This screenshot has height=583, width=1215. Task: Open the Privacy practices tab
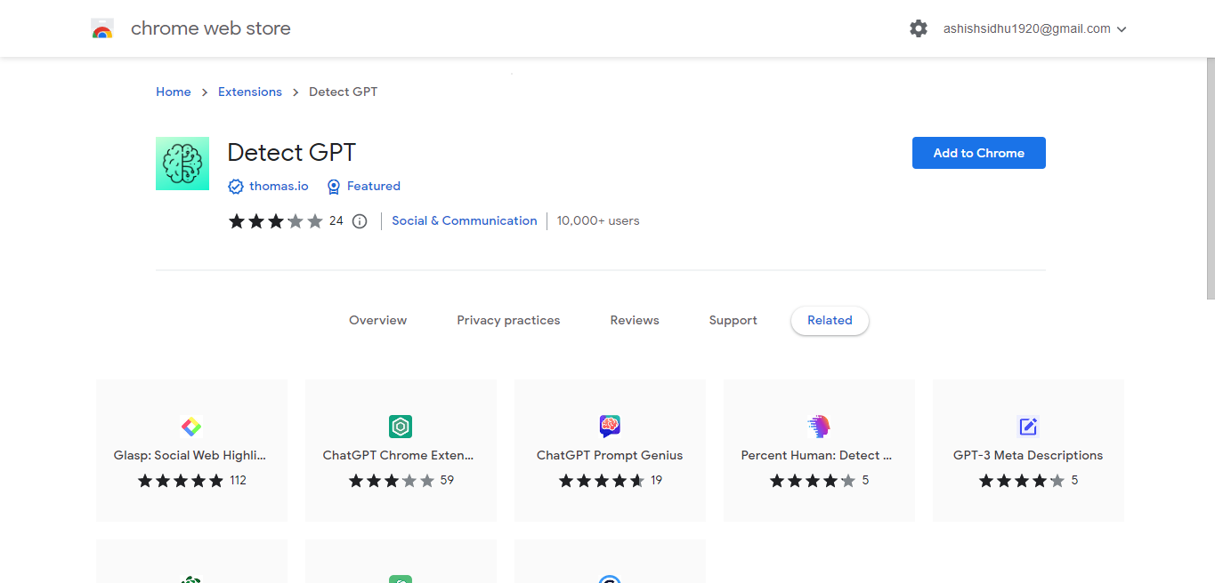[508, 320]
